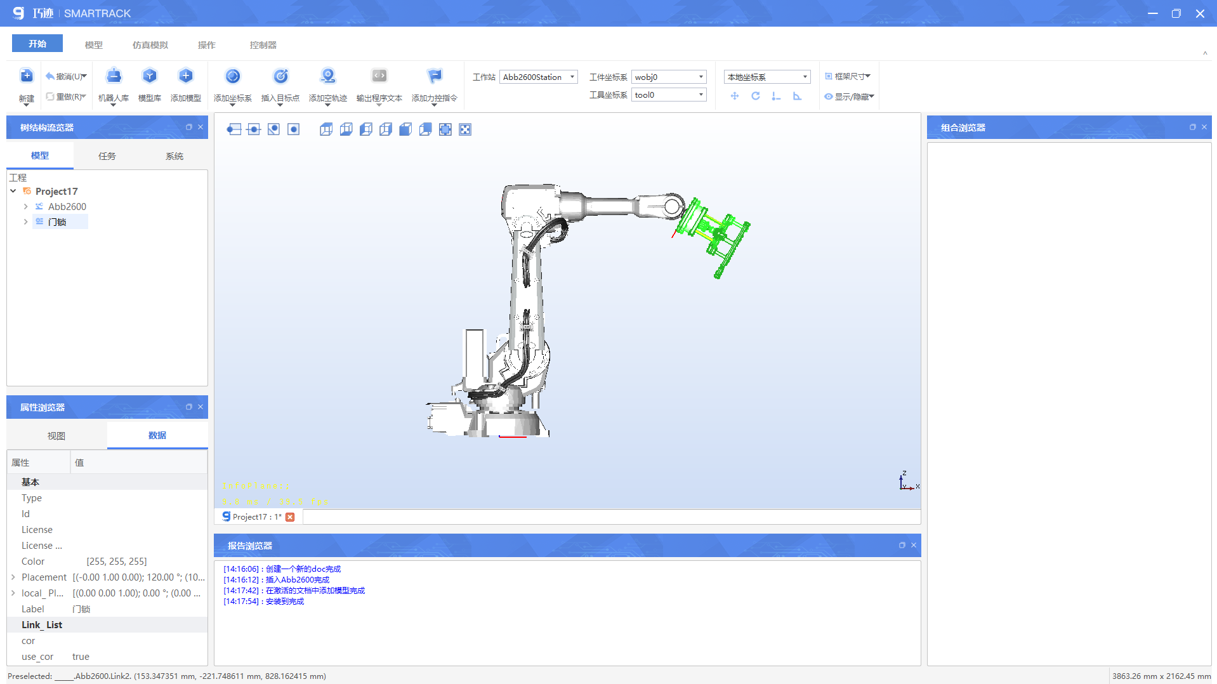Switch to top cube view

pos(326,129)
